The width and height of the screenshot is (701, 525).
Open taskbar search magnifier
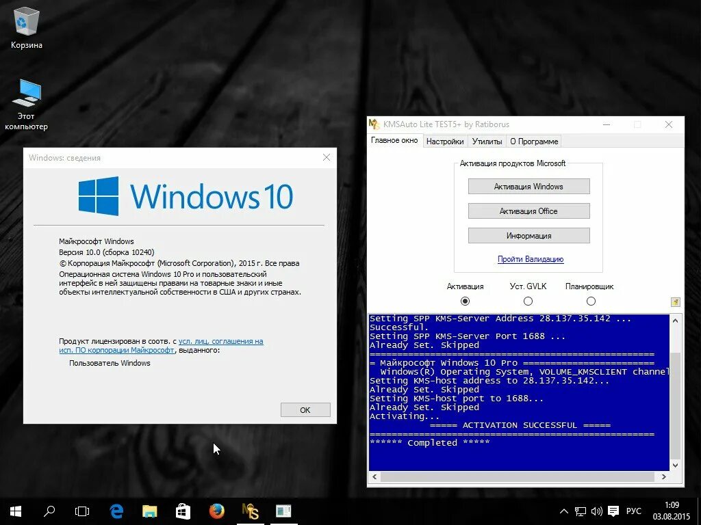pyautogui.click(x=49, y=511)
